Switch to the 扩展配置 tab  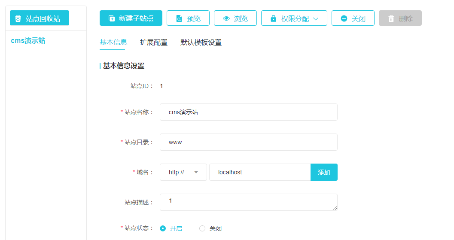154,43
